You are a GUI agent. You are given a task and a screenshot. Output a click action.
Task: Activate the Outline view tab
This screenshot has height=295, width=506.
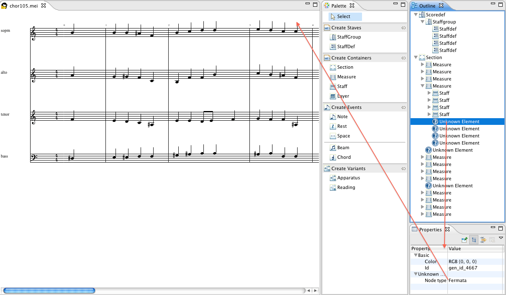pos(428,6)
